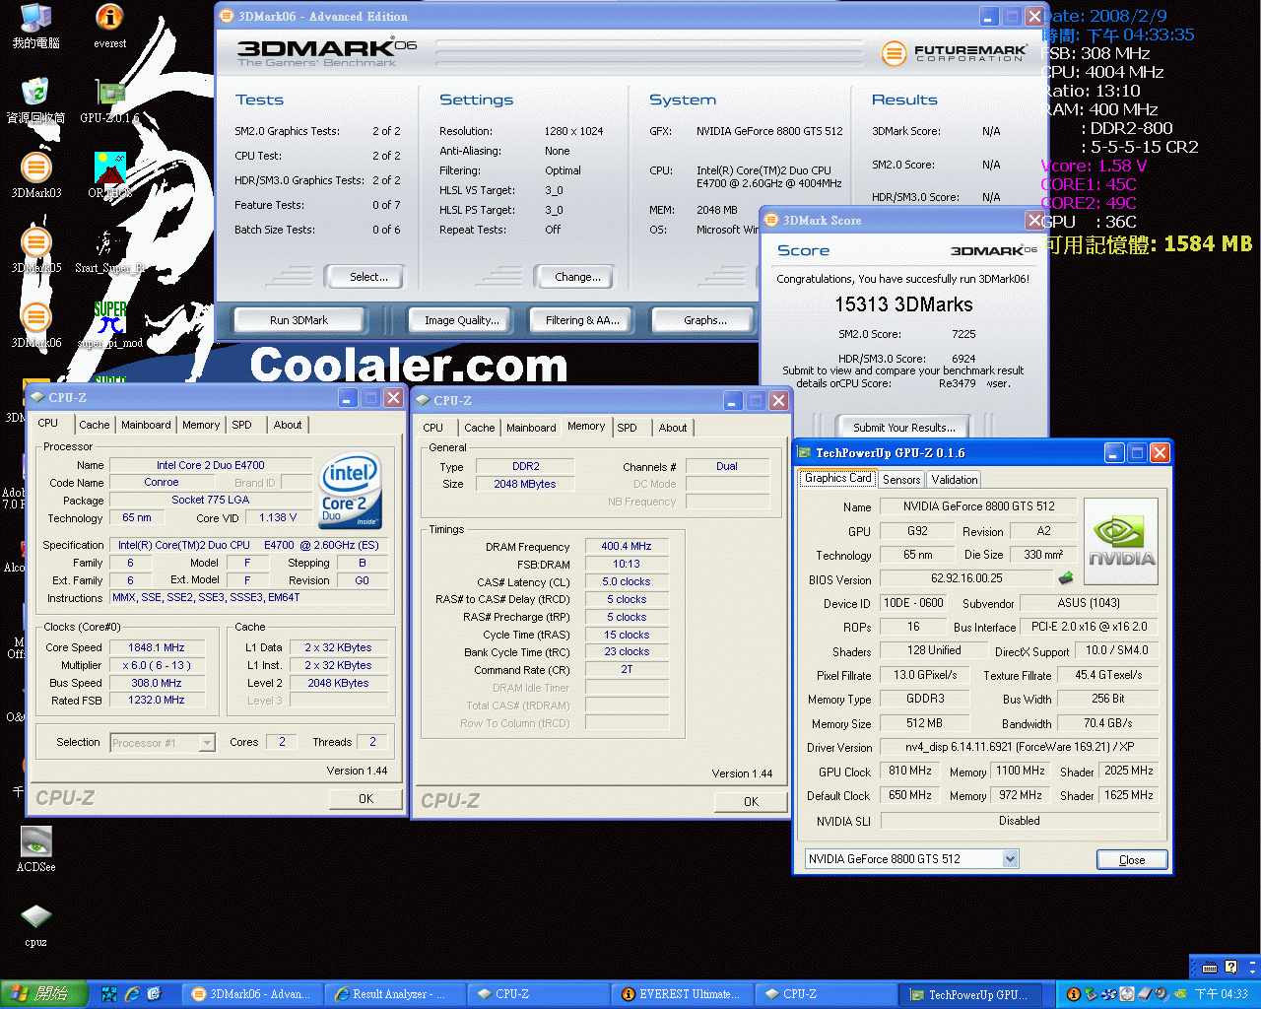Select the SPD tab in CPU-Z Memory window
This screenshot has height=1009, width=1261.
pos(627,428)
